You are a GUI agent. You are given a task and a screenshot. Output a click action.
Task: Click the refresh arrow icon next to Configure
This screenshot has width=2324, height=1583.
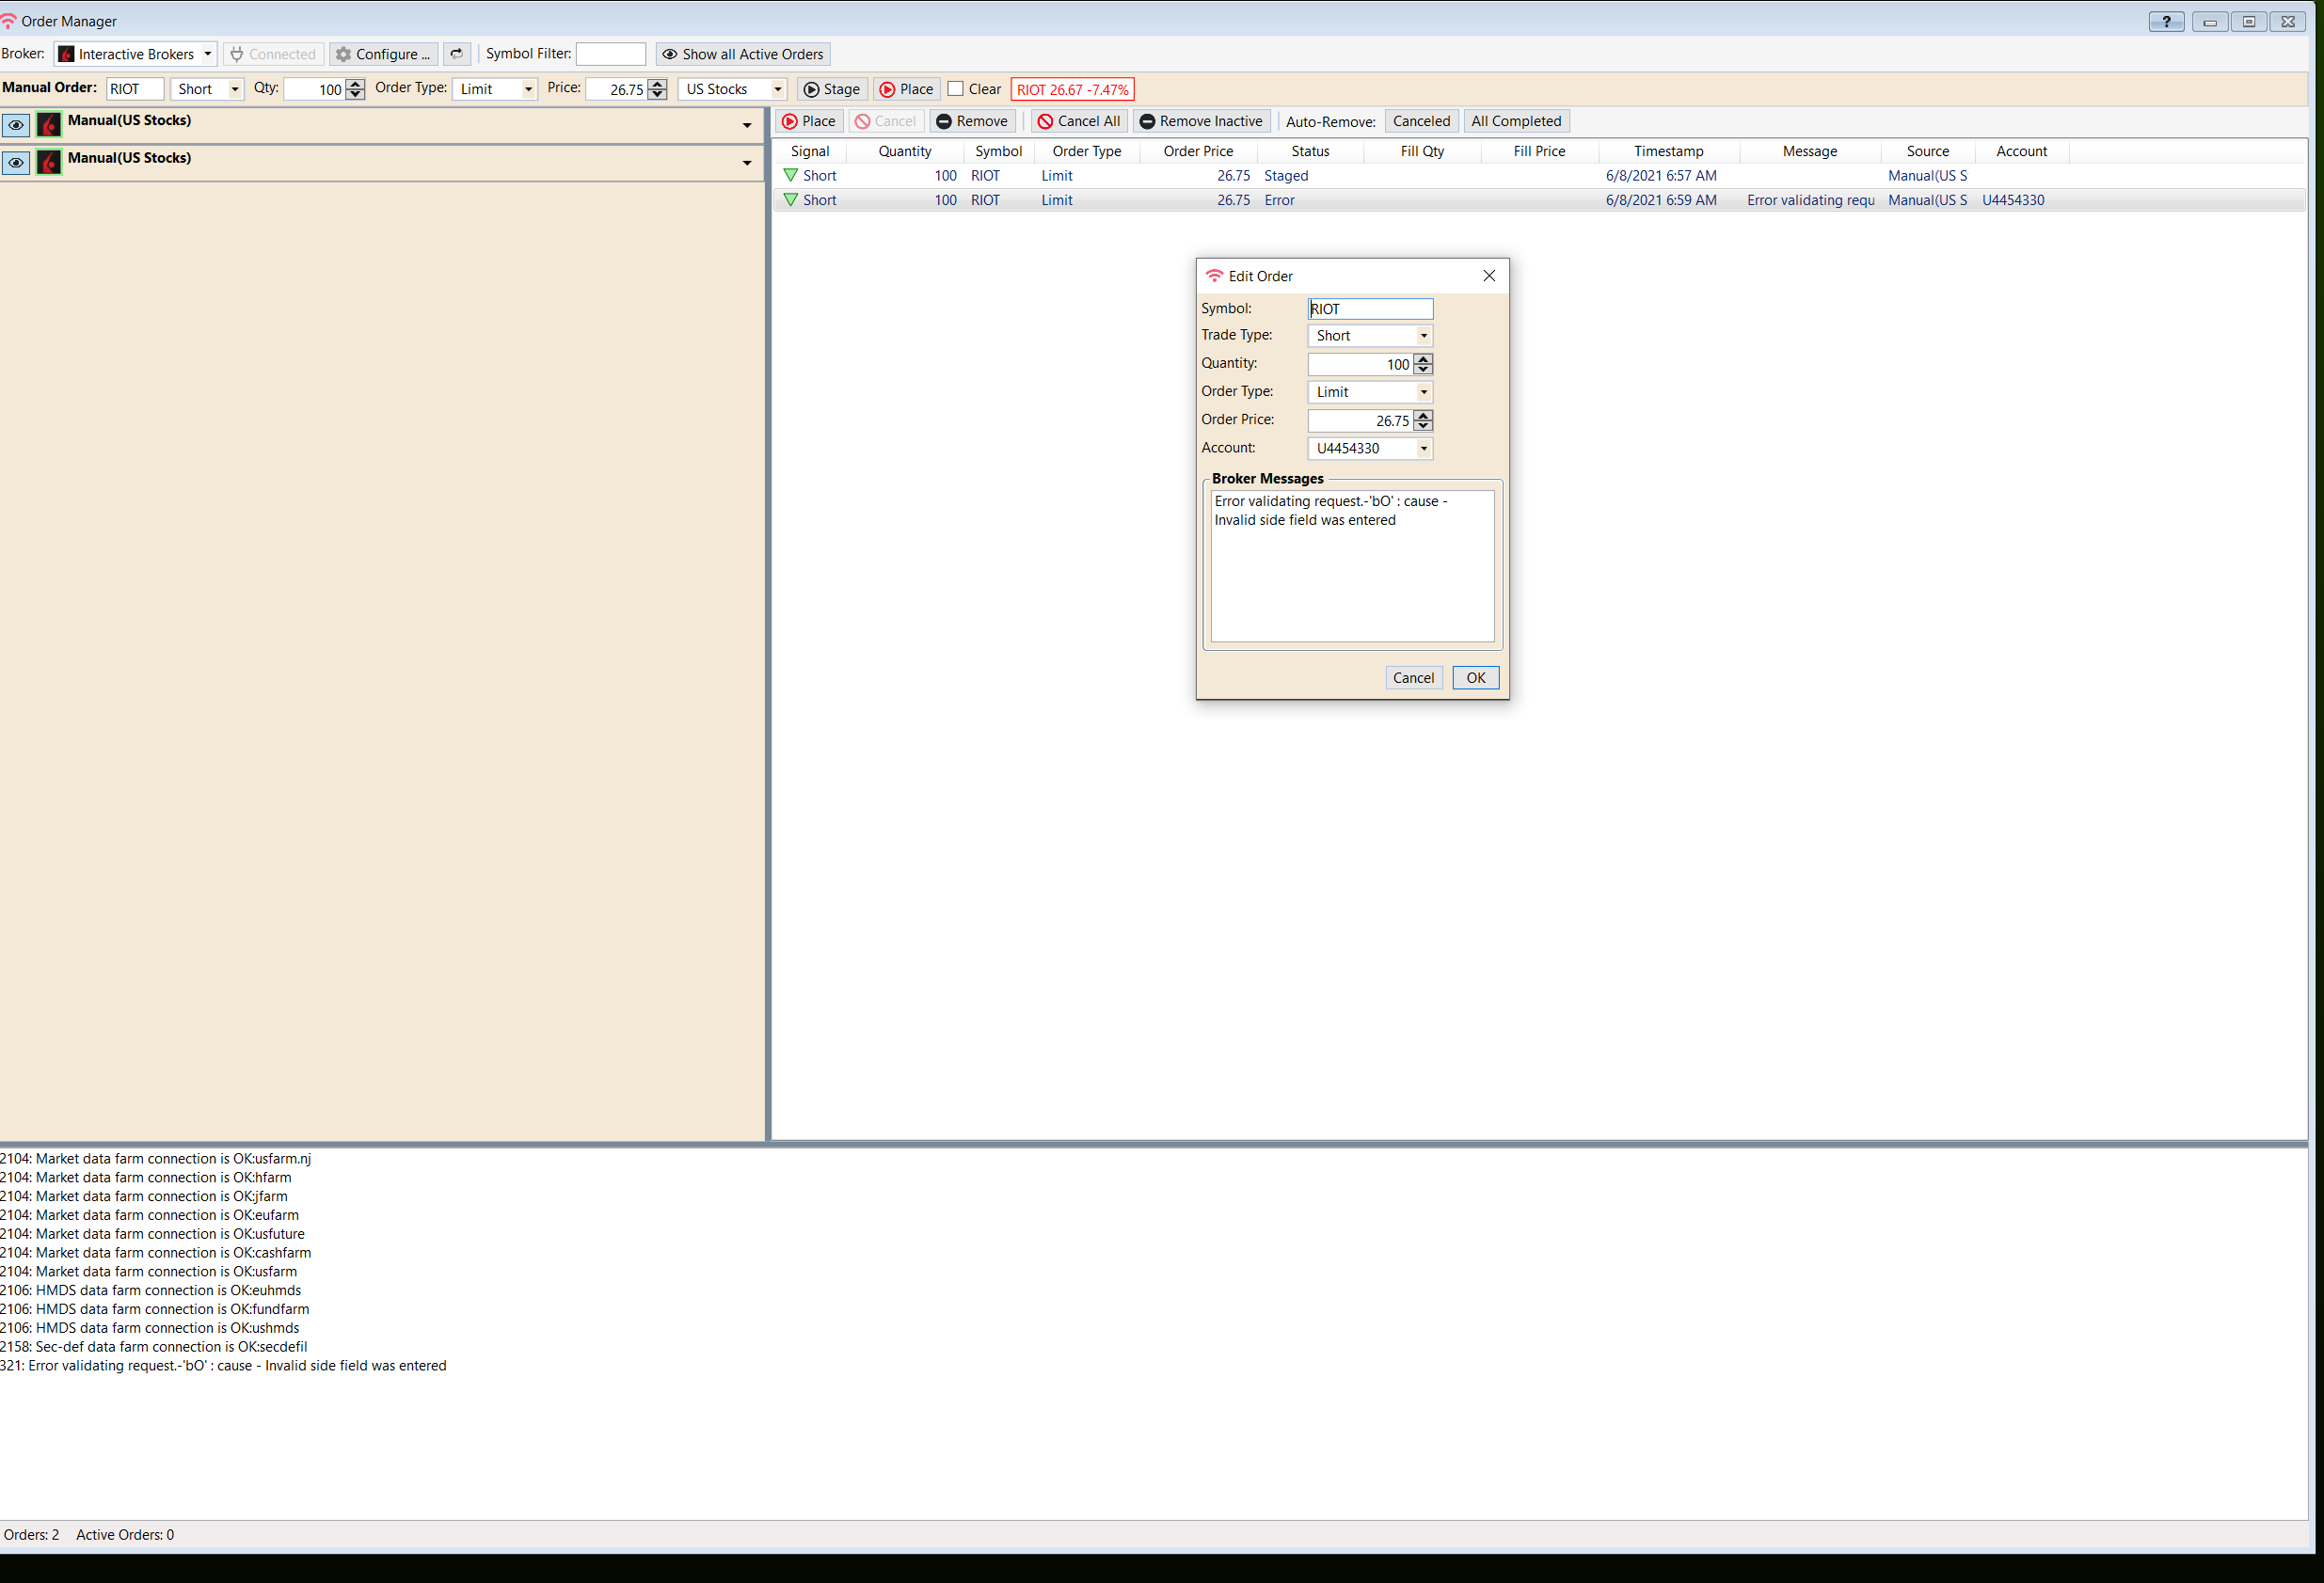click(457, 54)
